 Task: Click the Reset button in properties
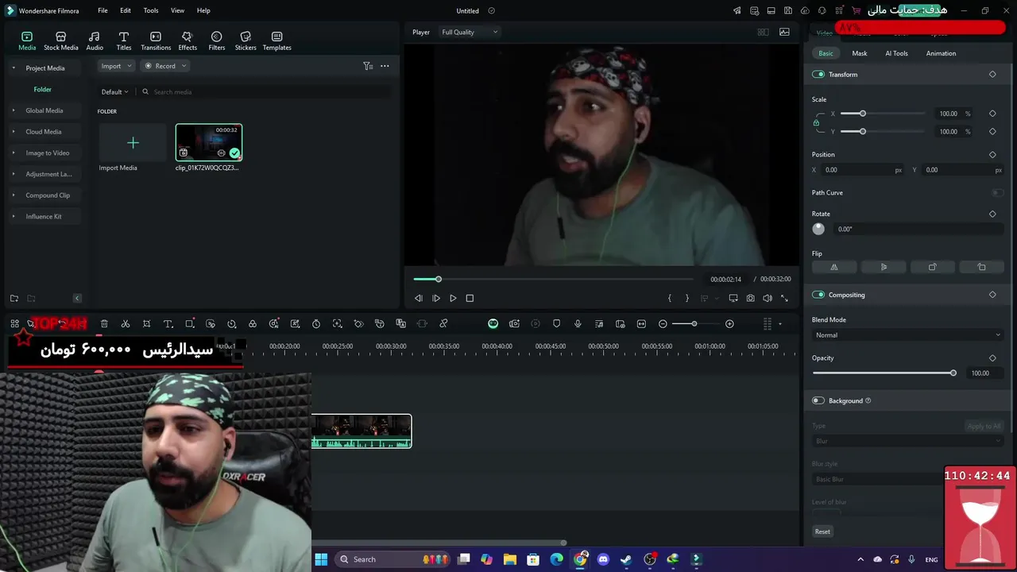point(822,531)
